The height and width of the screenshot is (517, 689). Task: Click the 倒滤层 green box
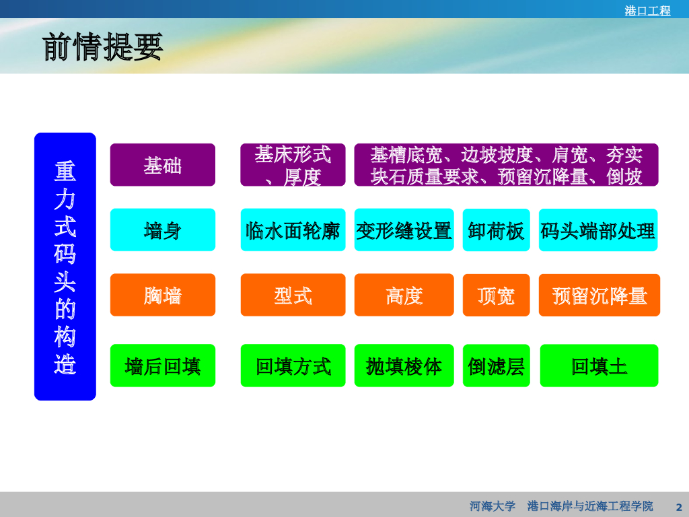(x=496, y=366)
